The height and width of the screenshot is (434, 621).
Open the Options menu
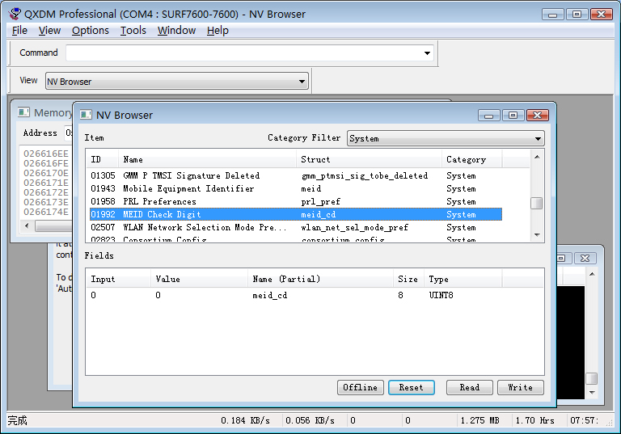[x=91, y=31]
